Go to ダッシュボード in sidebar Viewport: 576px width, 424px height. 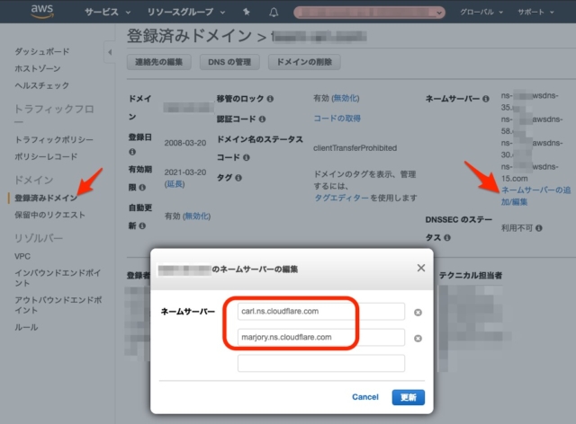click(42, 52)
